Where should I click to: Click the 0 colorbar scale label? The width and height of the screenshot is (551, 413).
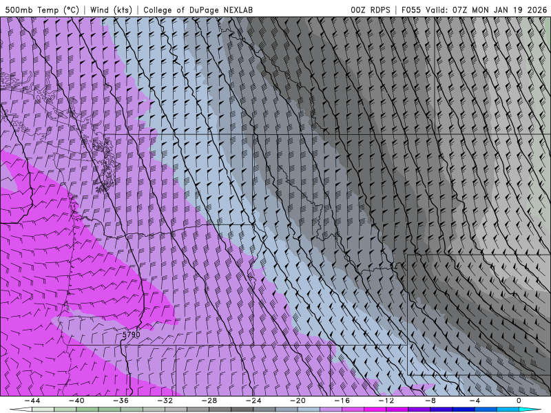pos(519,401)
